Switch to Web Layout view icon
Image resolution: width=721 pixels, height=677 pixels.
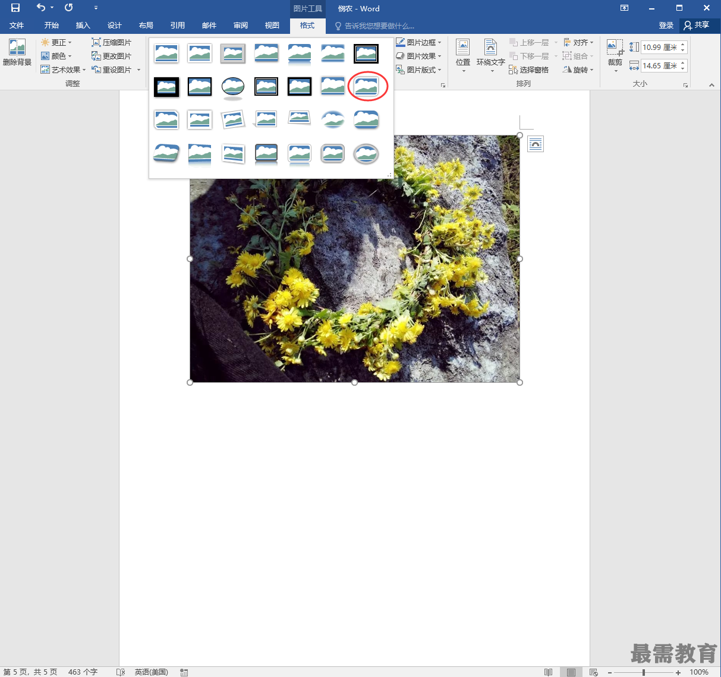(x=593, y=672)
